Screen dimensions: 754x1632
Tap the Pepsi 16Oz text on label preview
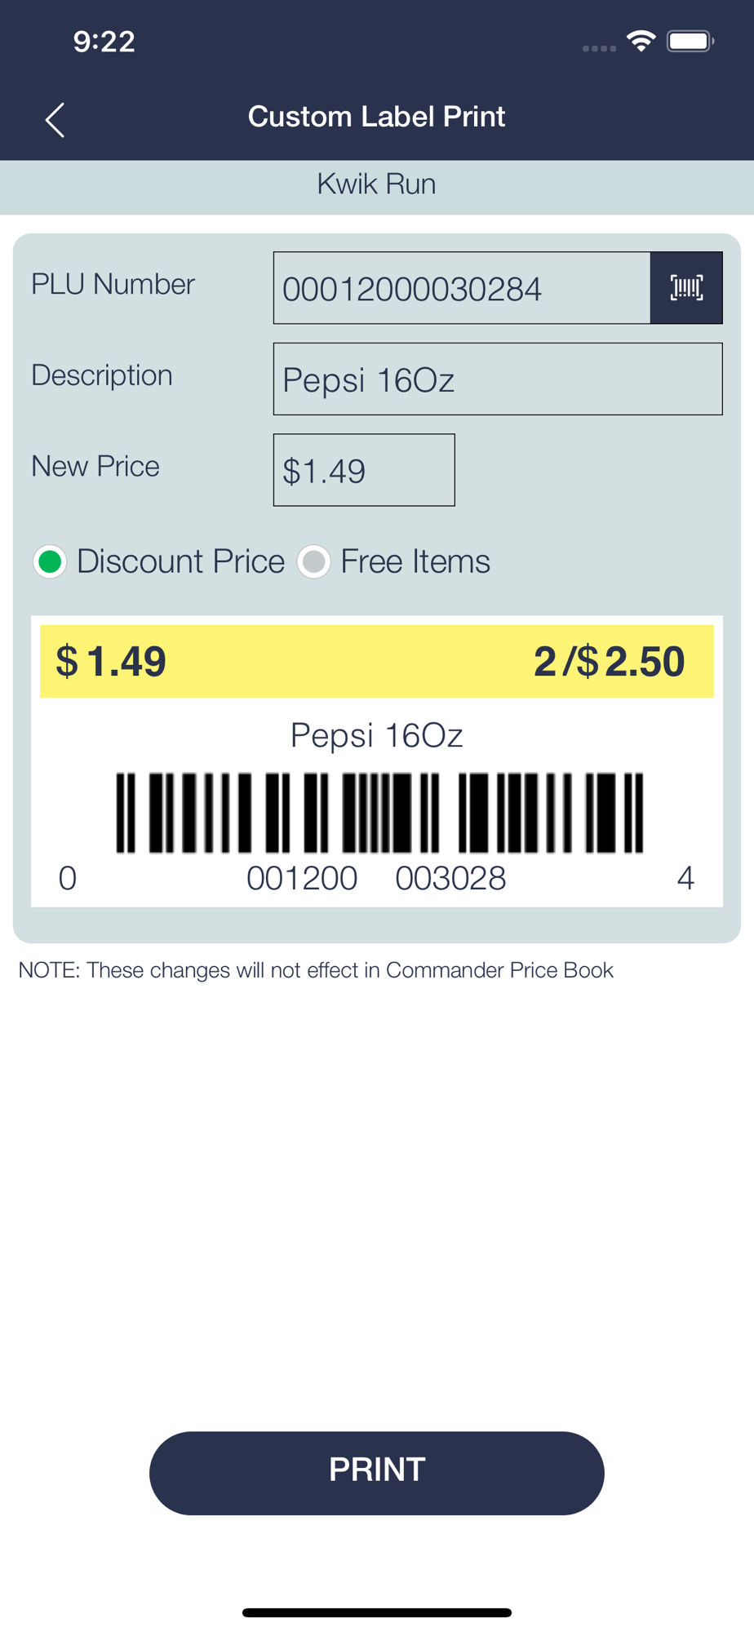pyautogui.click(x=377, y=736)
